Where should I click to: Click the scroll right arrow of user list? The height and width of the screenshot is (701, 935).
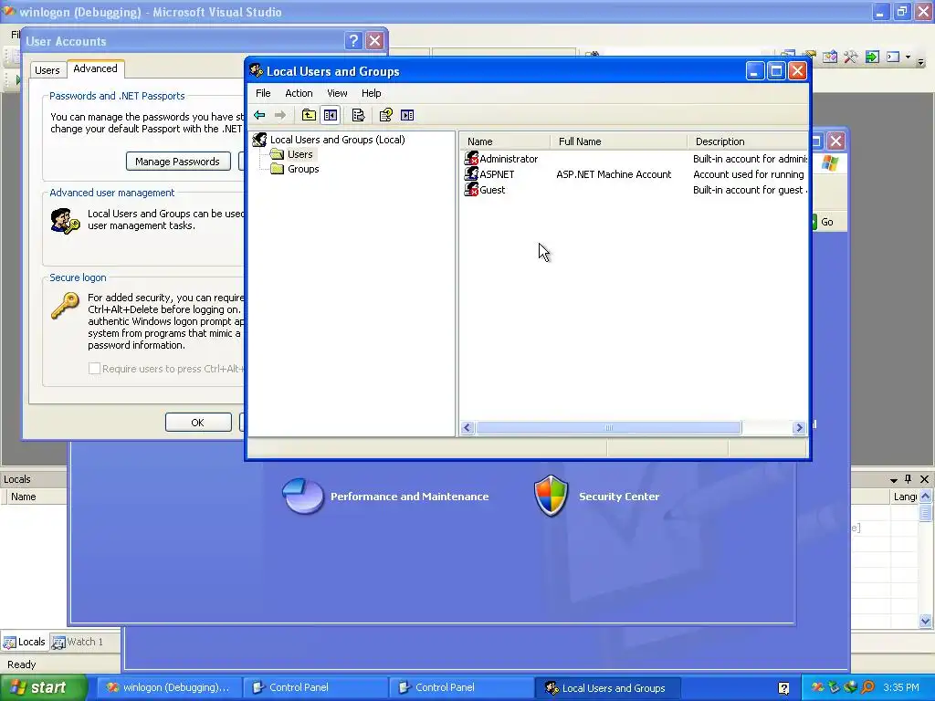799,427
